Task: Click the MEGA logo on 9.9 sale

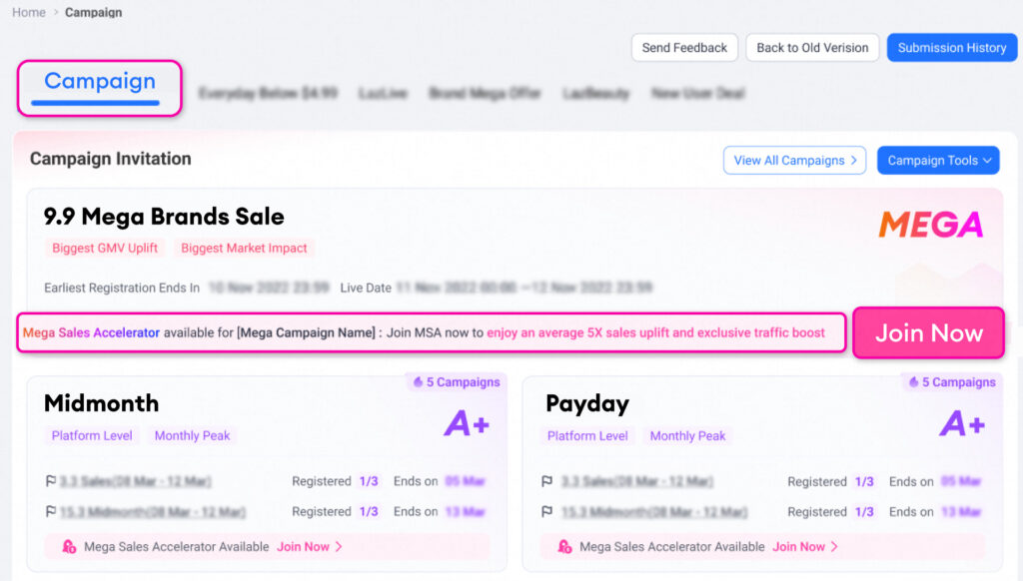Action: [x=930, y=225]
